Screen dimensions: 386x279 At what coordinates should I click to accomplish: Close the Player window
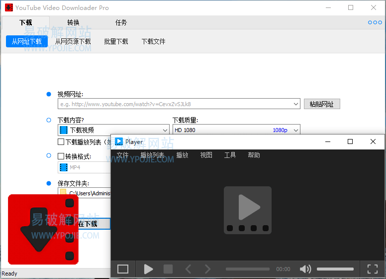click(373, 141)
